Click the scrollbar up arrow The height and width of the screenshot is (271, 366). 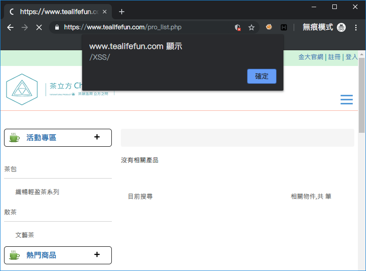pyautogui.click(x=362, y=54)
